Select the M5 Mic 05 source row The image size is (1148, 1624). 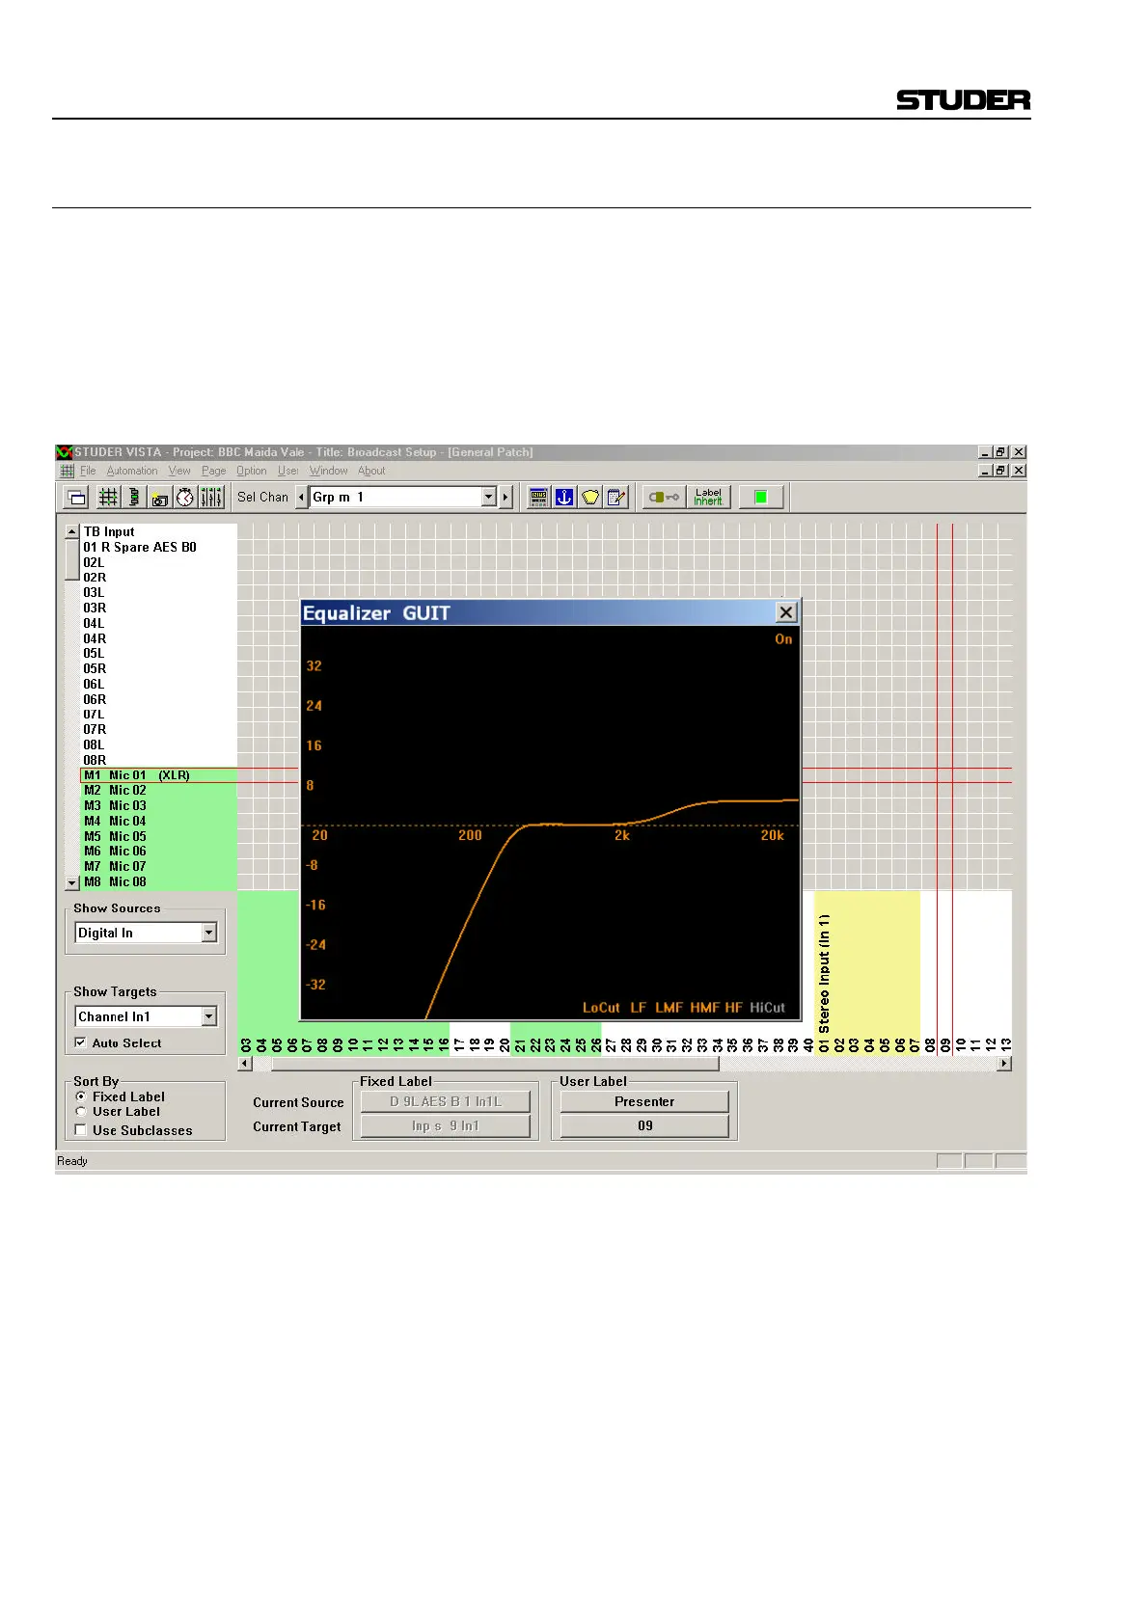click(x=159, y=836)
